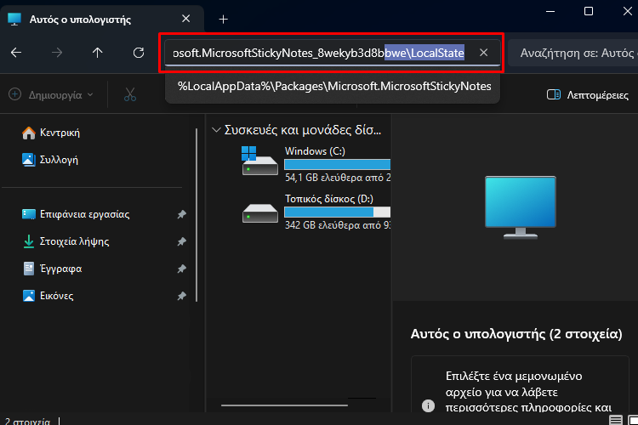Select the Τοπικός δίσκος (D:) drive icon

pyautogui.click(x=259, y=212)
